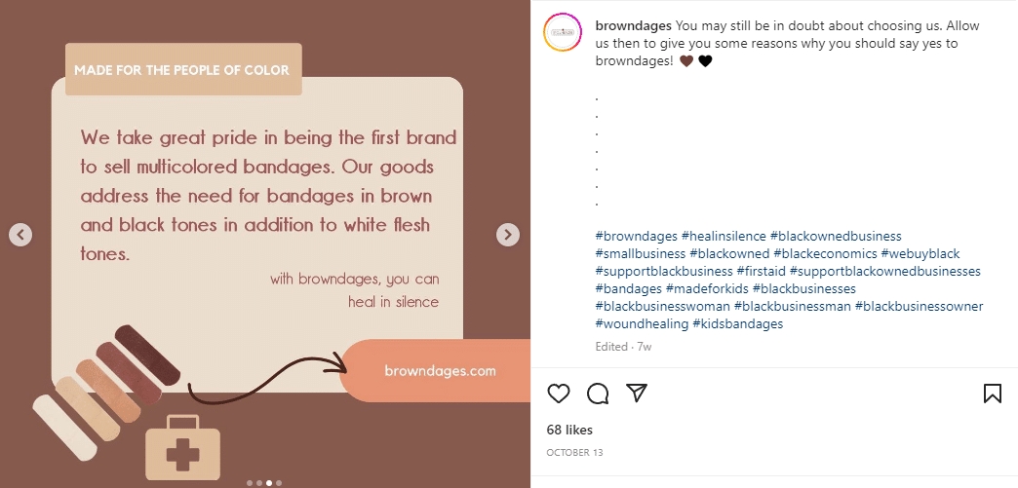The image size is (1018, 488).
Task: View the 68 likes list
Action: [569, 430]
